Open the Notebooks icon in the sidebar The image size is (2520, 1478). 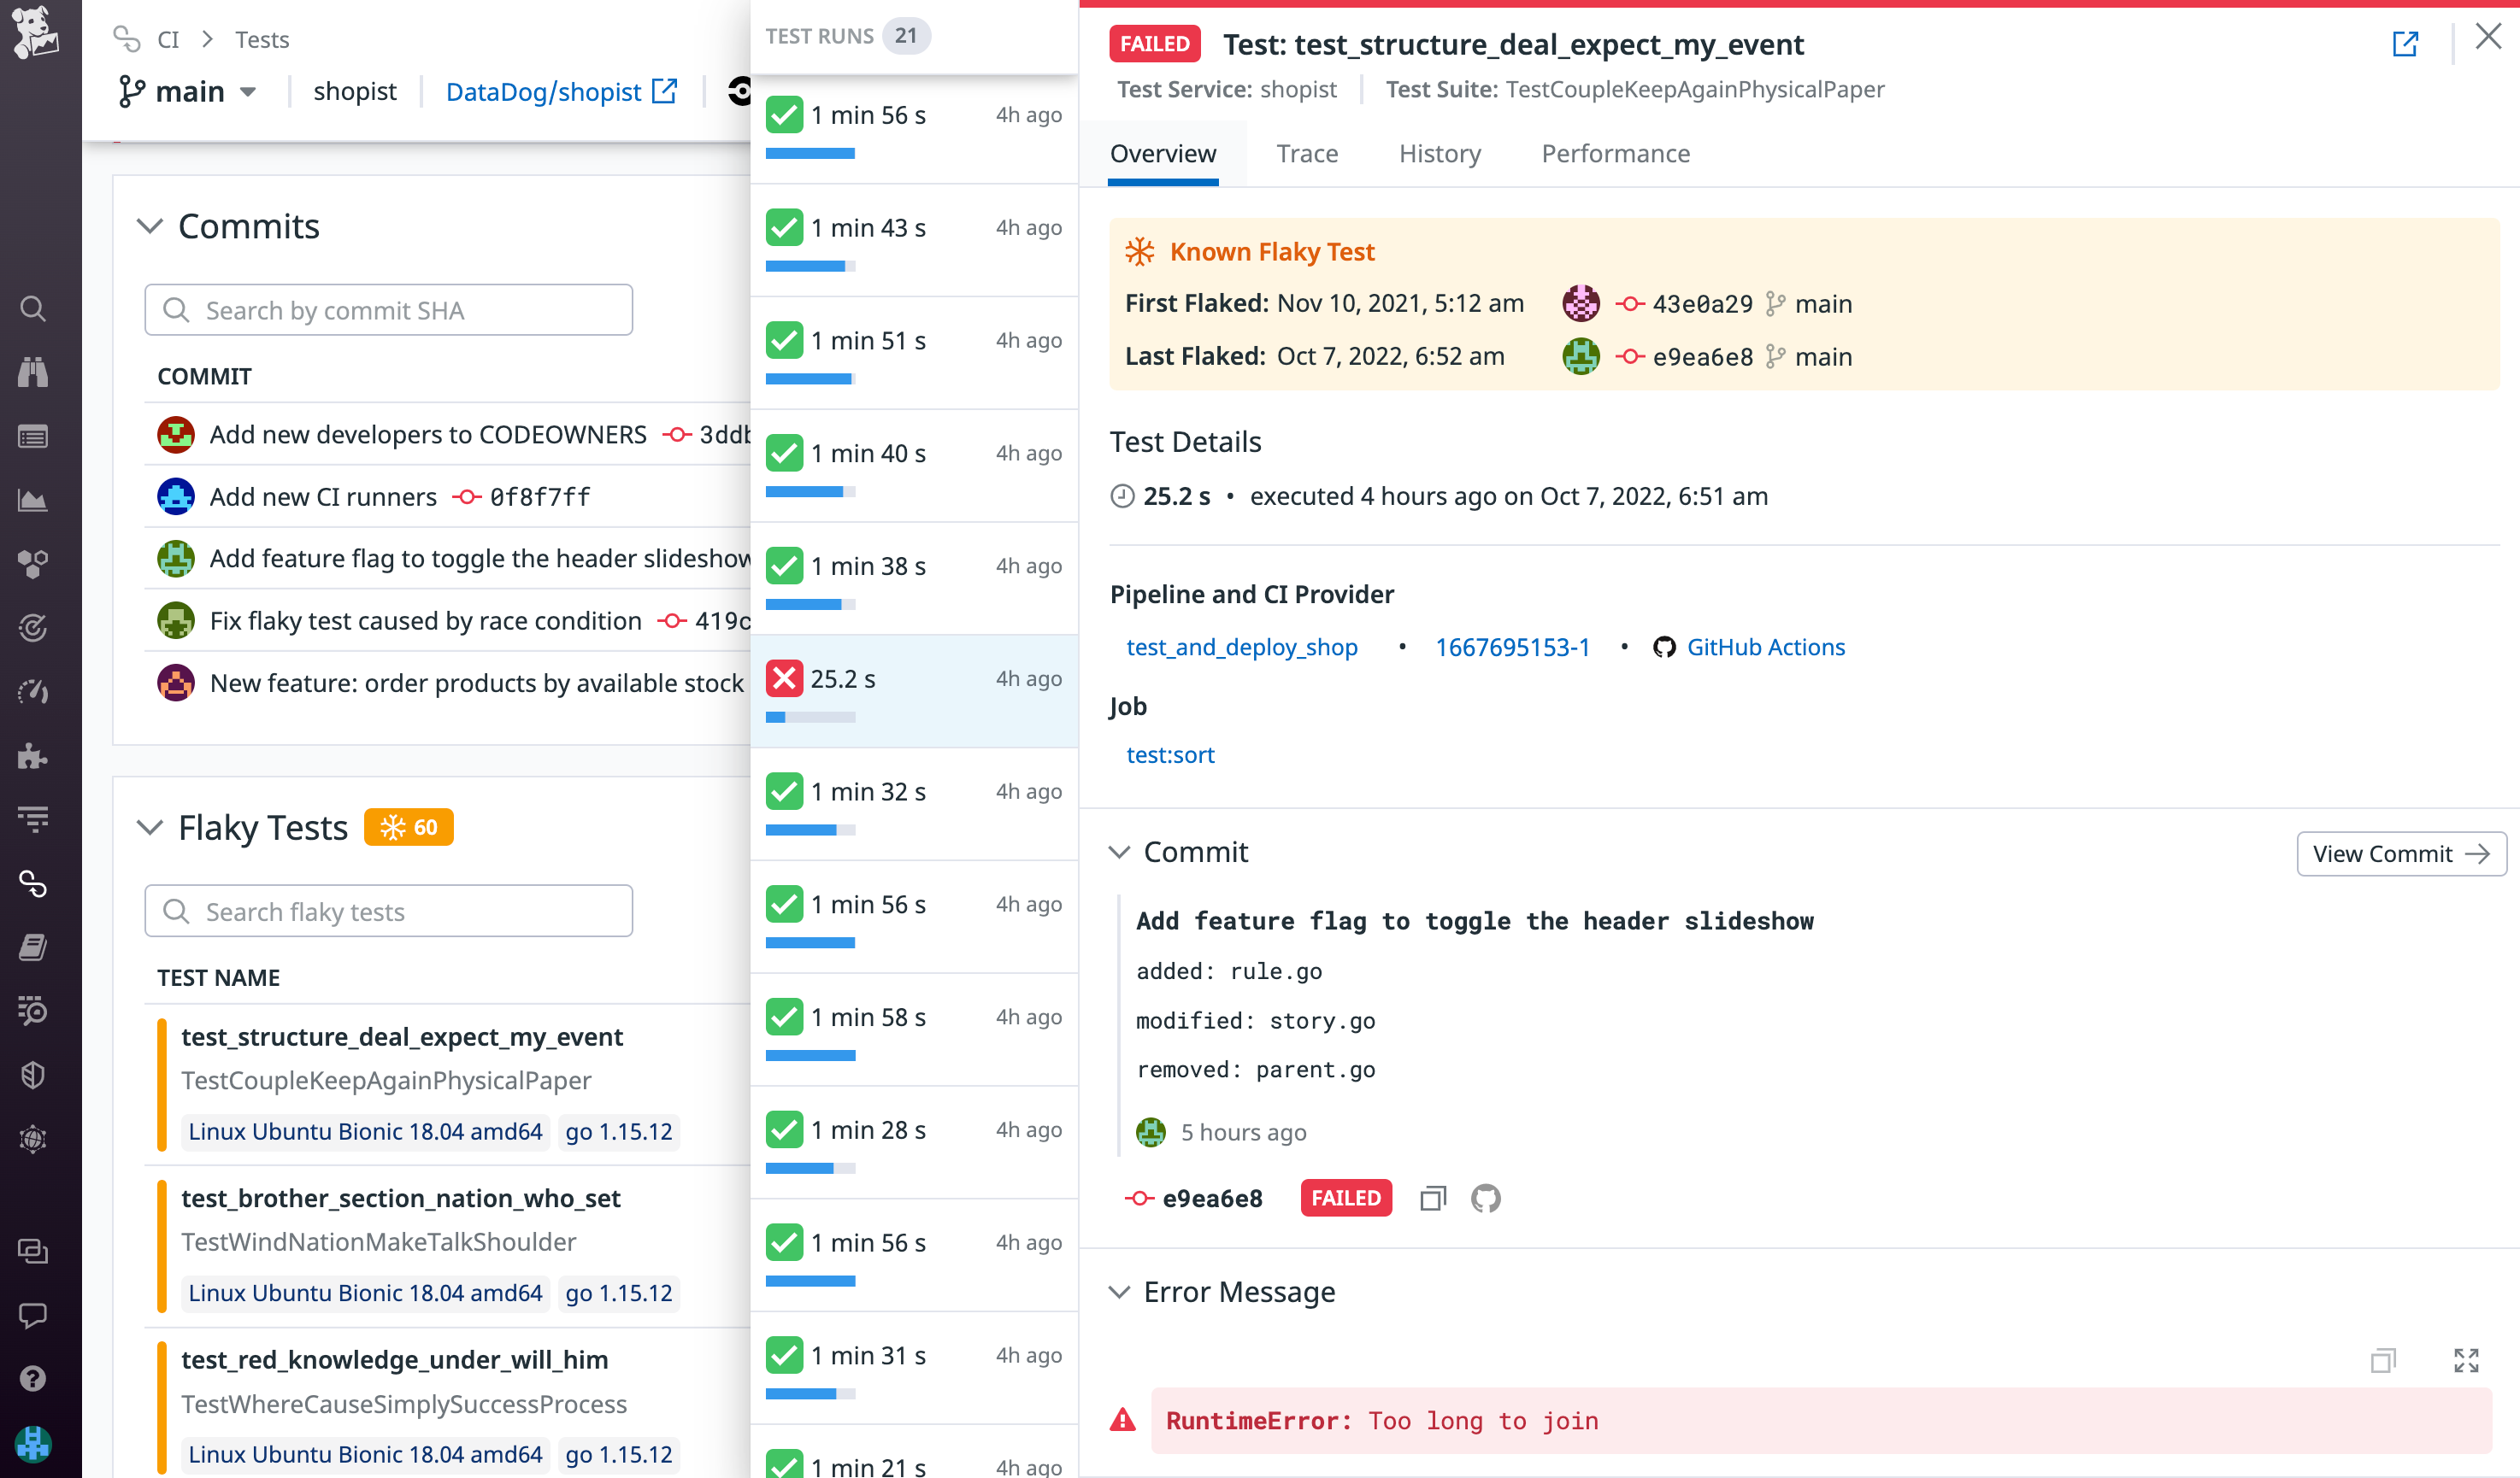coord(33,947)
